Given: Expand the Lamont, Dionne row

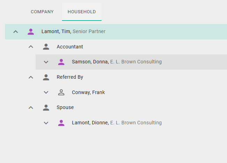Looking at the screenshot, I should pyautogui.click(x=46, y=123).
